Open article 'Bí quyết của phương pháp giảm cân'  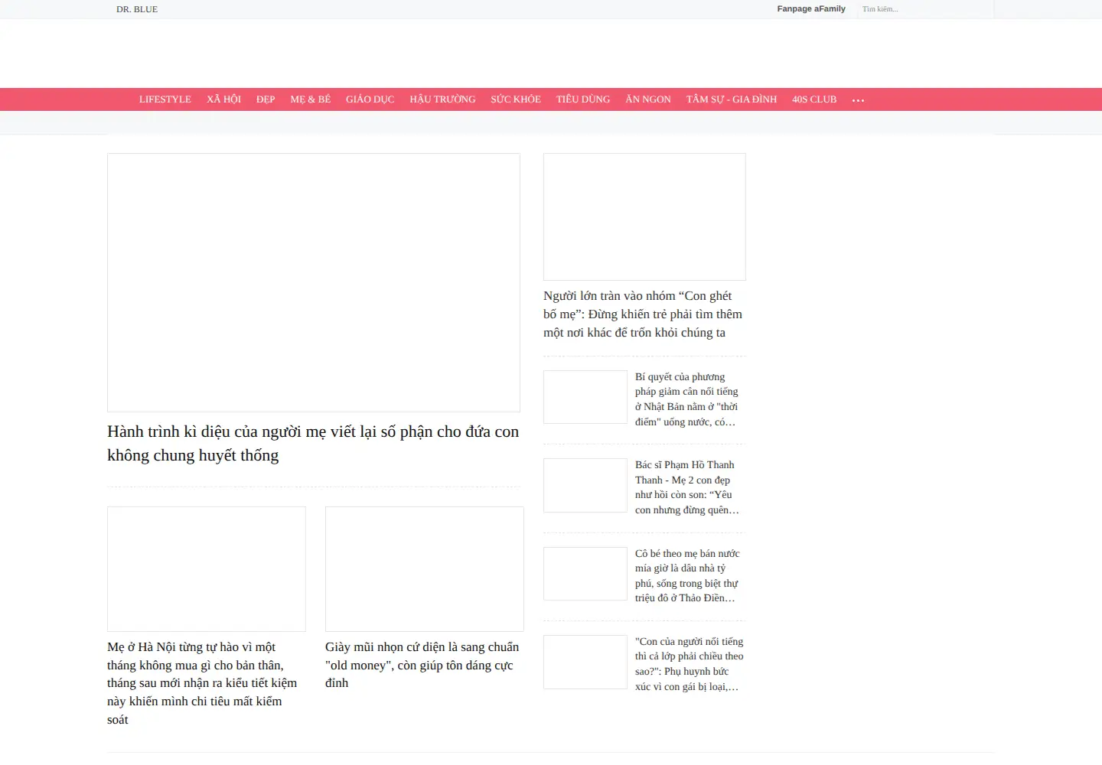[x=687, y=399]
